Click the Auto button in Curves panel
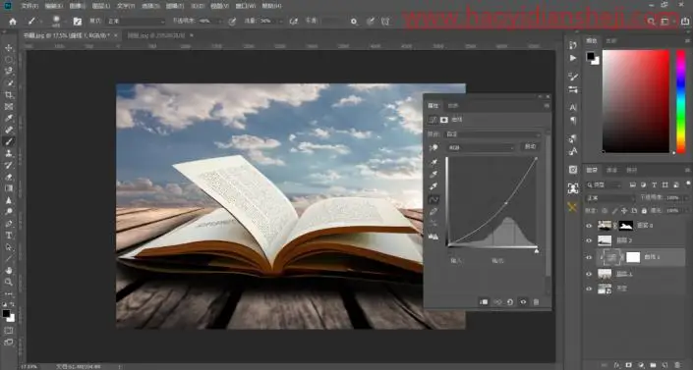 click(531, 147)
